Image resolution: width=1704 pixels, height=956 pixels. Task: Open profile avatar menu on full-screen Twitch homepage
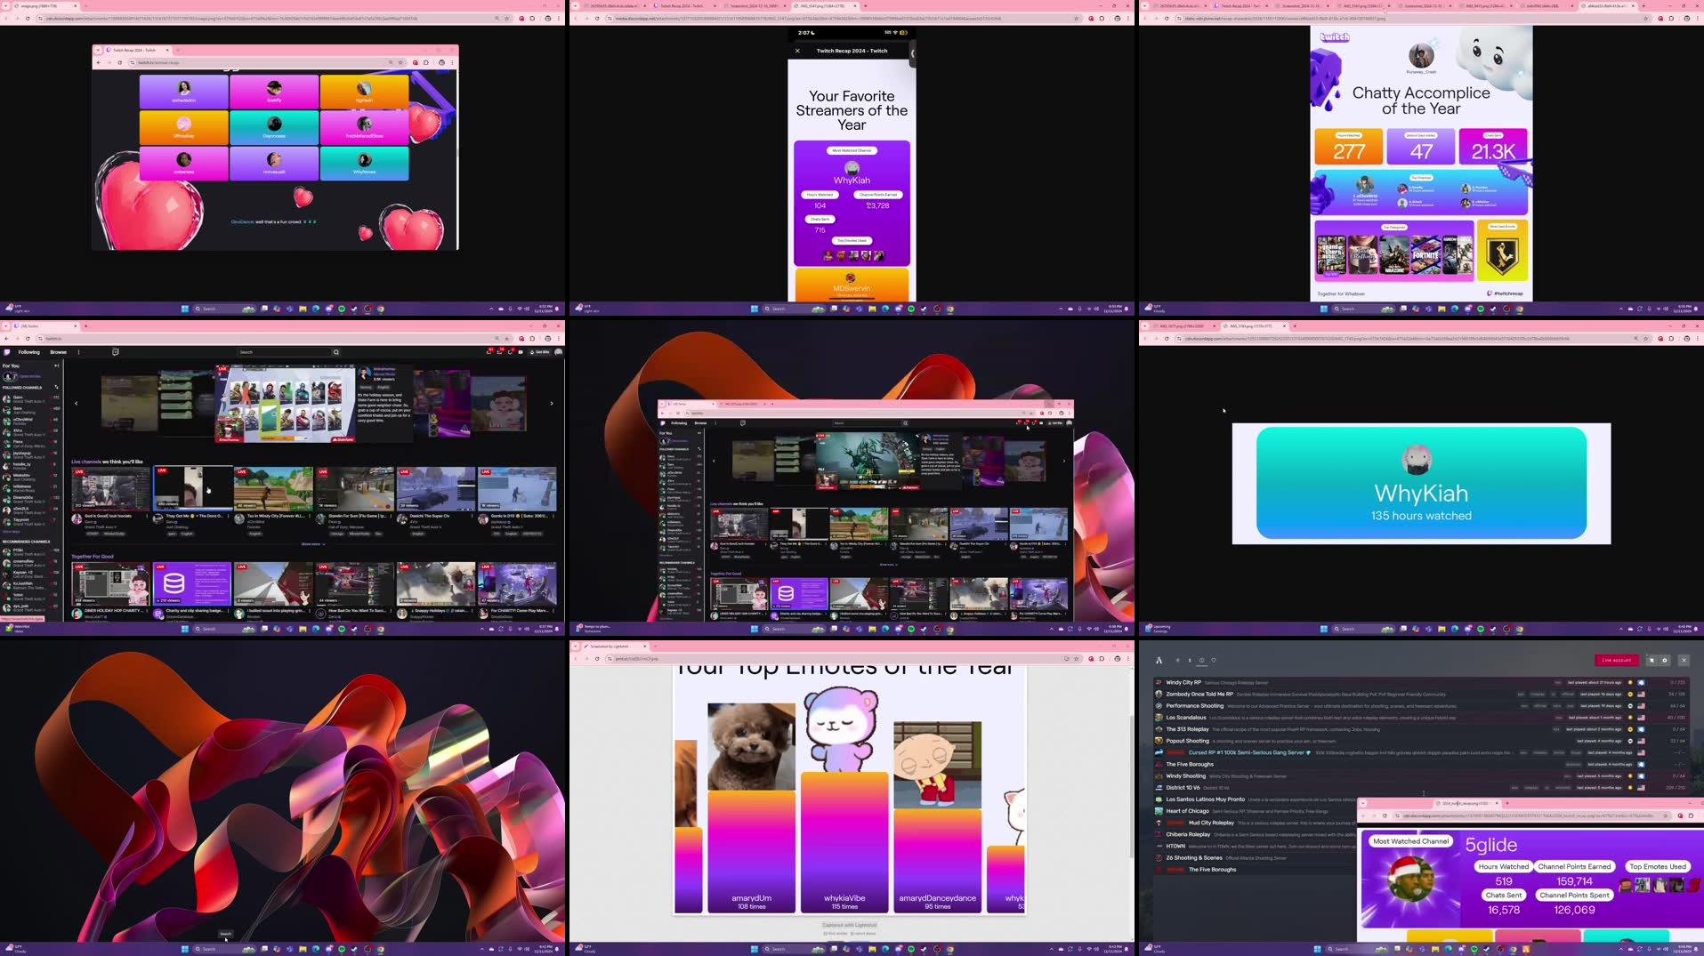click(x=559, y=352)
